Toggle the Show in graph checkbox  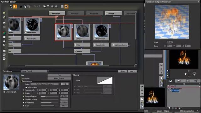(4, 92)
